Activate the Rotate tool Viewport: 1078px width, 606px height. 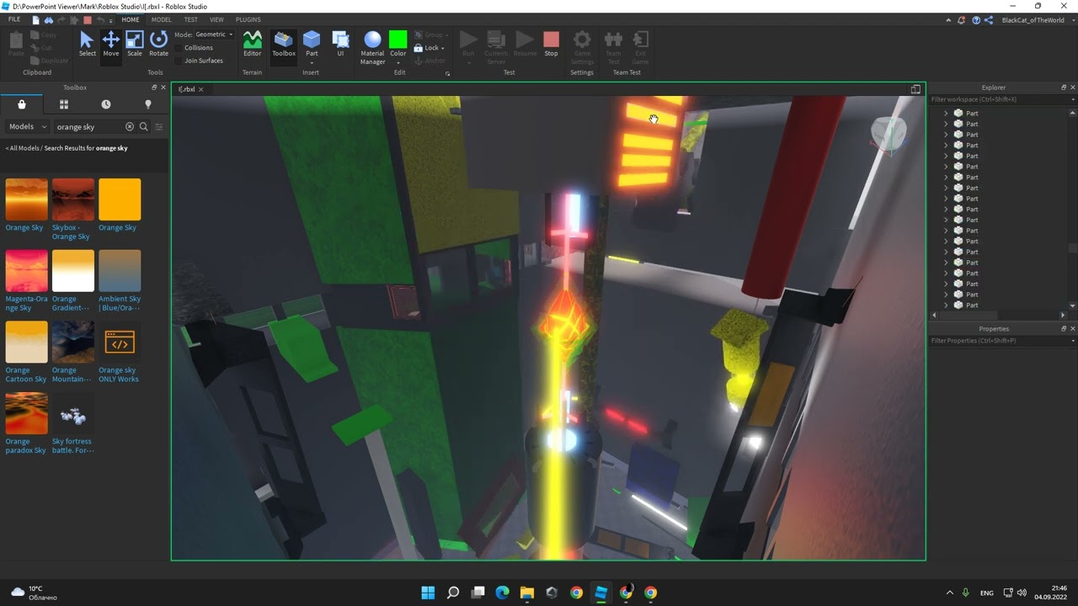(158, 44)
